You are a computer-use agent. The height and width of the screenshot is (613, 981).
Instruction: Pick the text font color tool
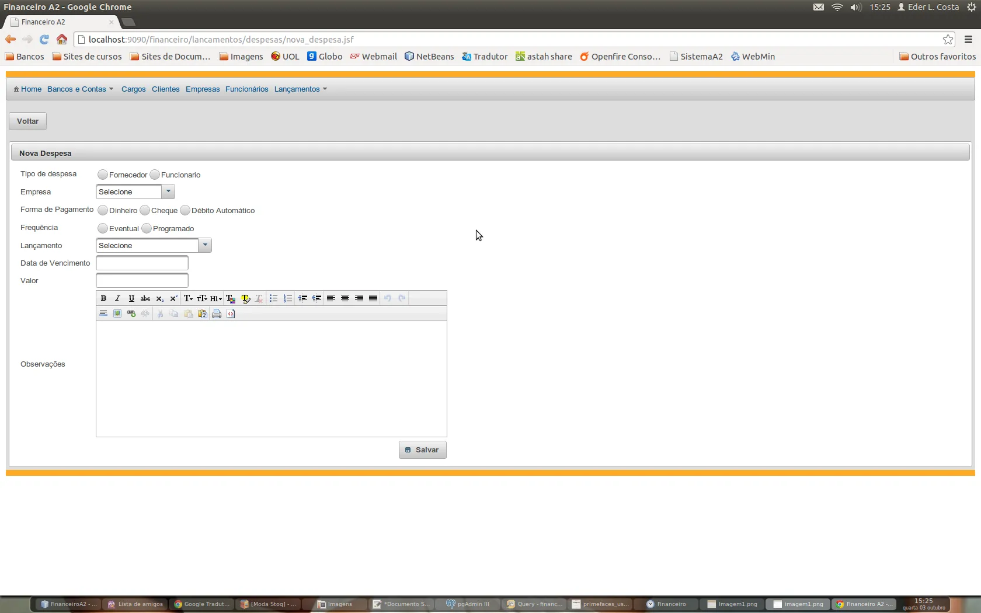point(231,298)
